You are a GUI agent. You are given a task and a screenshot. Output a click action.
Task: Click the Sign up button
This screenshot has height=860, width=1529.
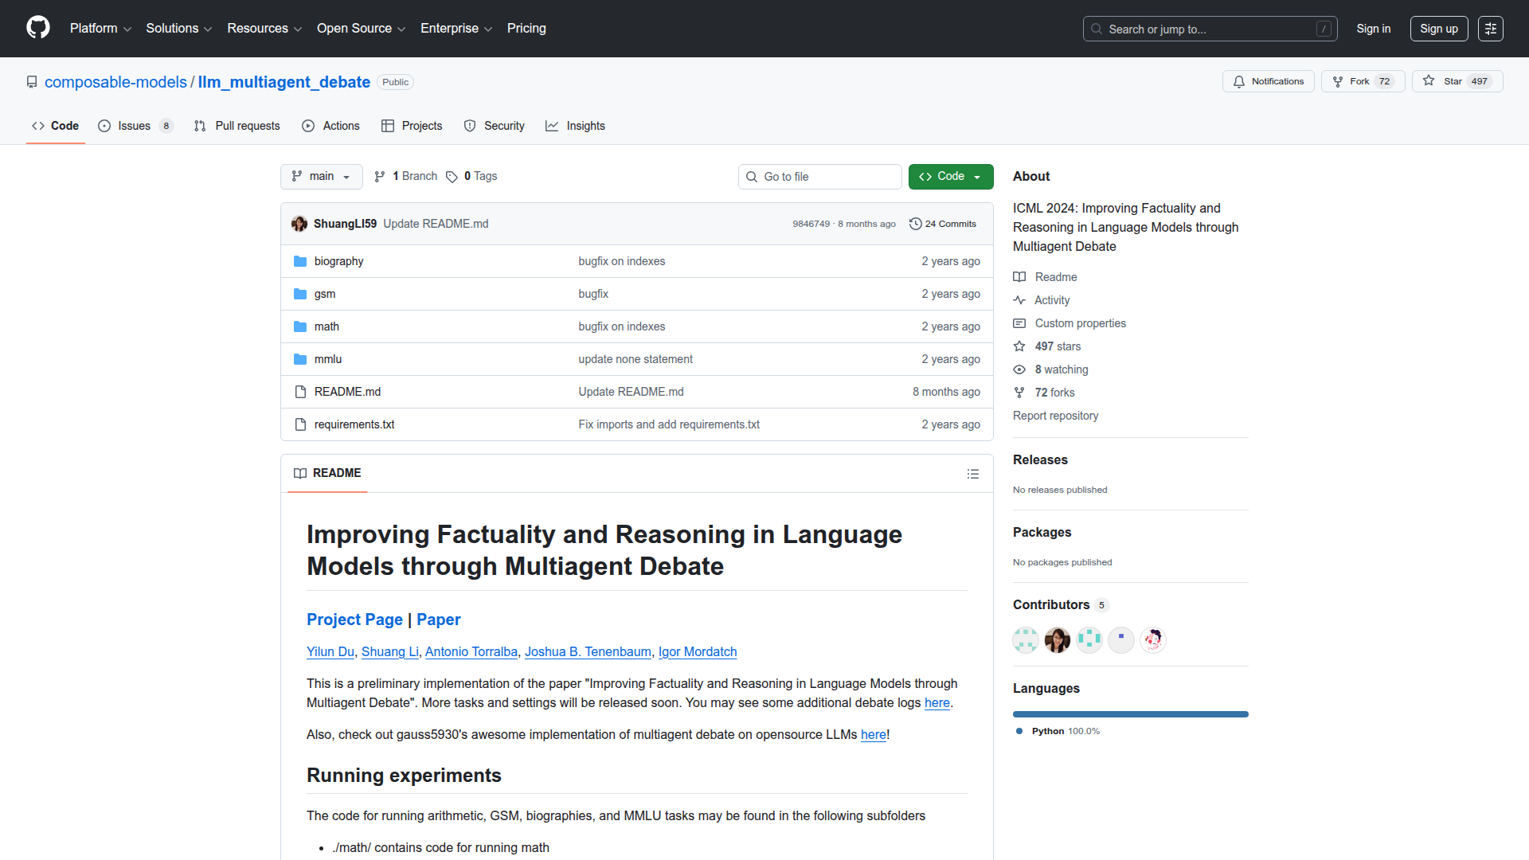click(1438, 29)
